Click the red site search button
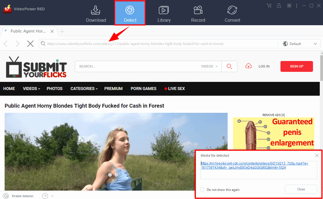Screen dimensions: 323x199 click(229, 66)
